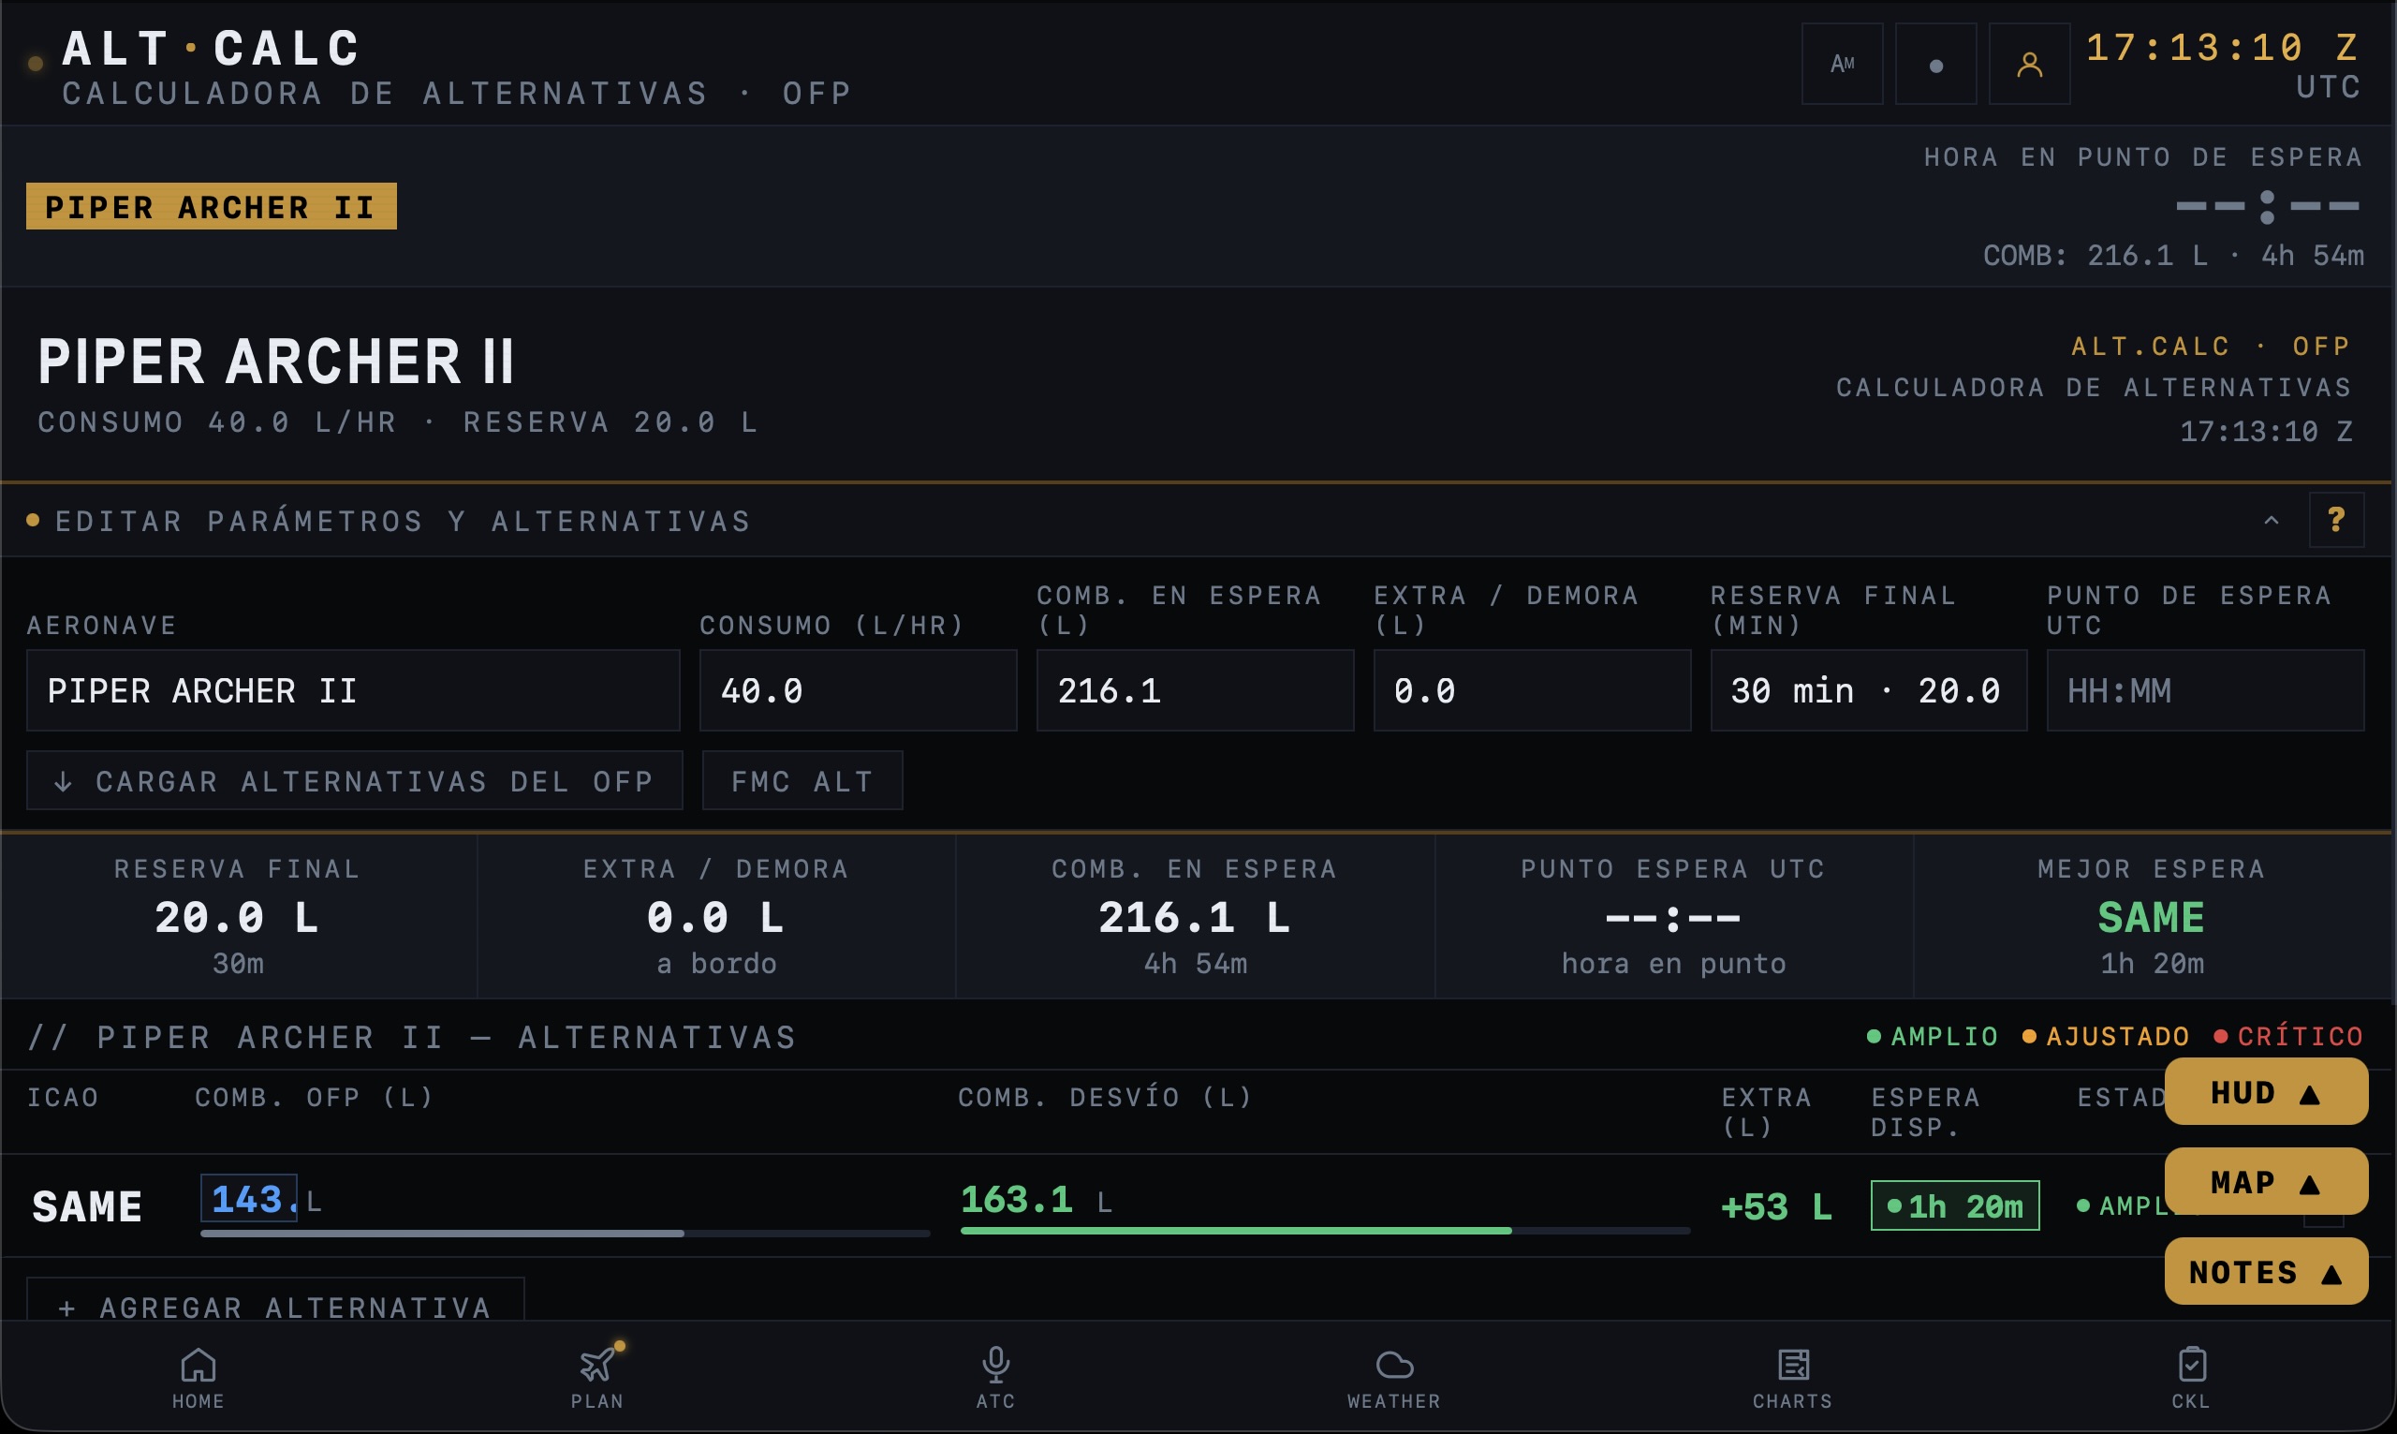Open the help question mark button
Viewport: 2397px width, 1434px height.
pyautogui.click(x=2336, y=520)
